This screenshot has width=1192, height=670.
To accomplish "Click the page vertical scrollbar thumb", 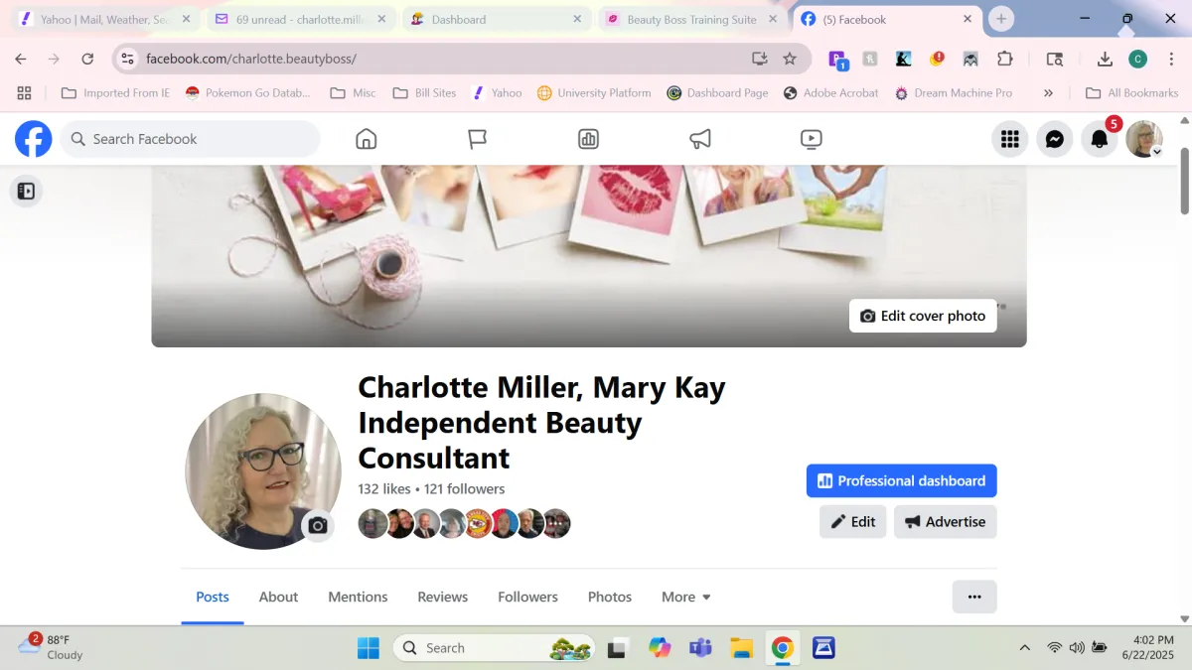I will tap(1184, 180).
